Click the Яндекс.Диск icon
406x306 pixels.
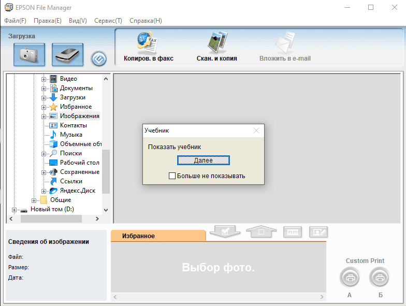click(53, 191)
